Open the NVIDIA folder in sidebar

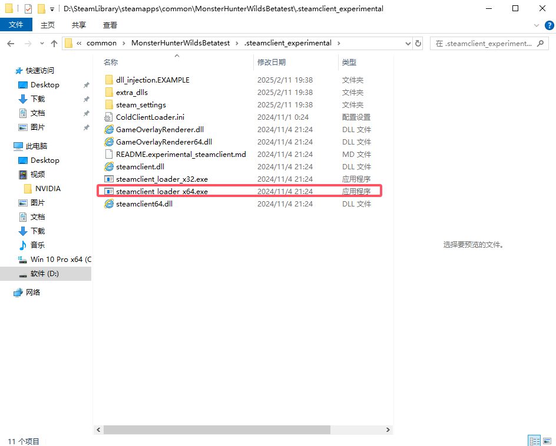[x=48, y=189]
